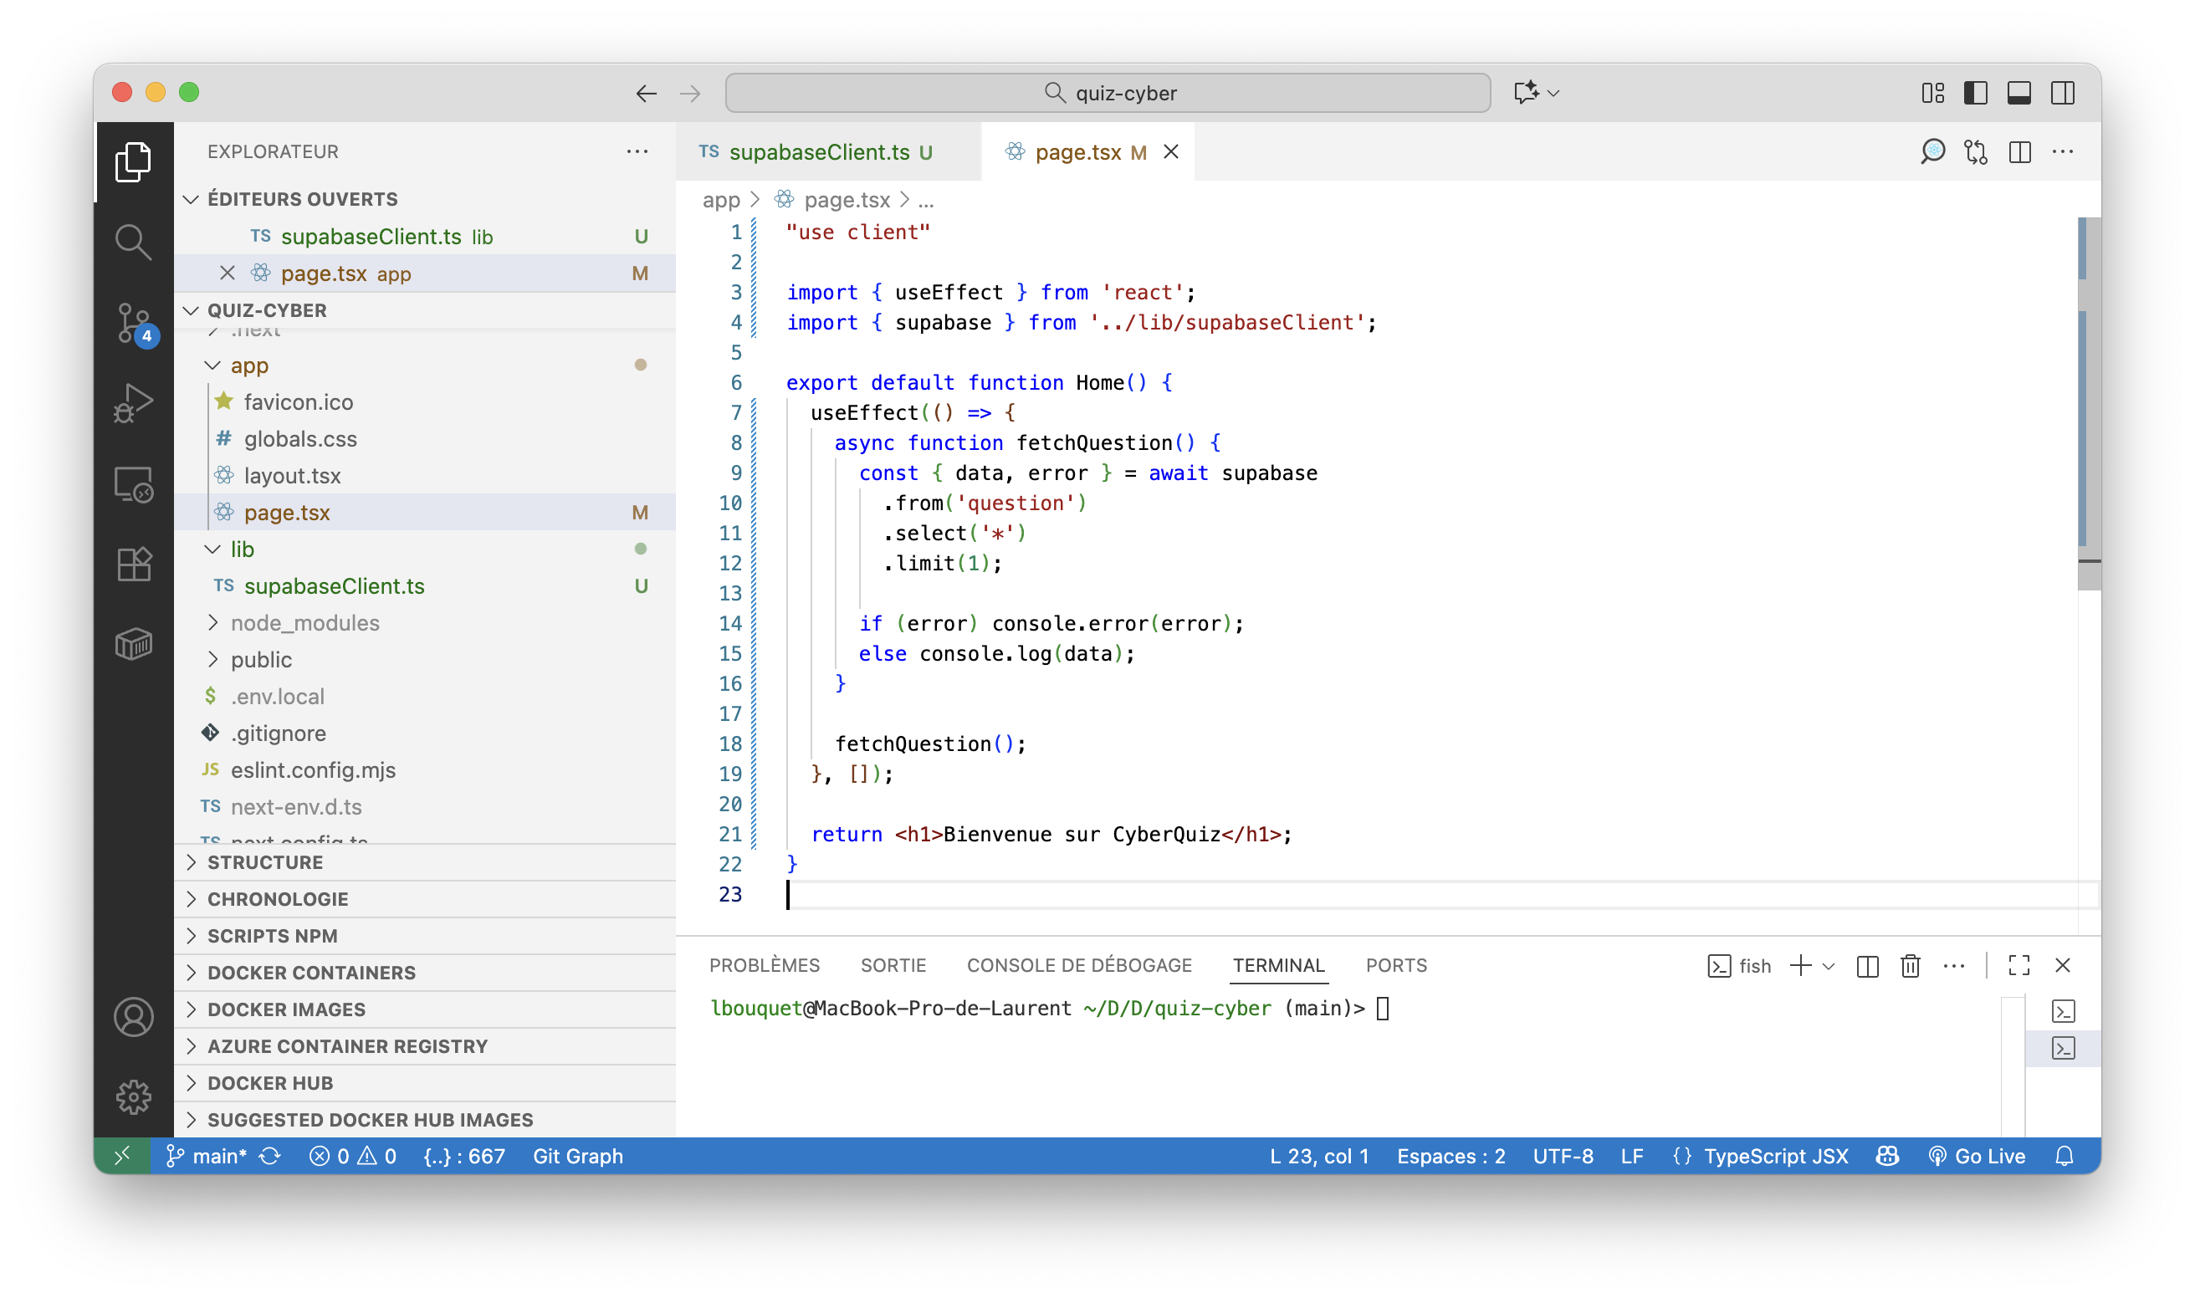Toggle the primary side bar visibility
This screenshot has width=2195, height=1298.
(1975, 93)
